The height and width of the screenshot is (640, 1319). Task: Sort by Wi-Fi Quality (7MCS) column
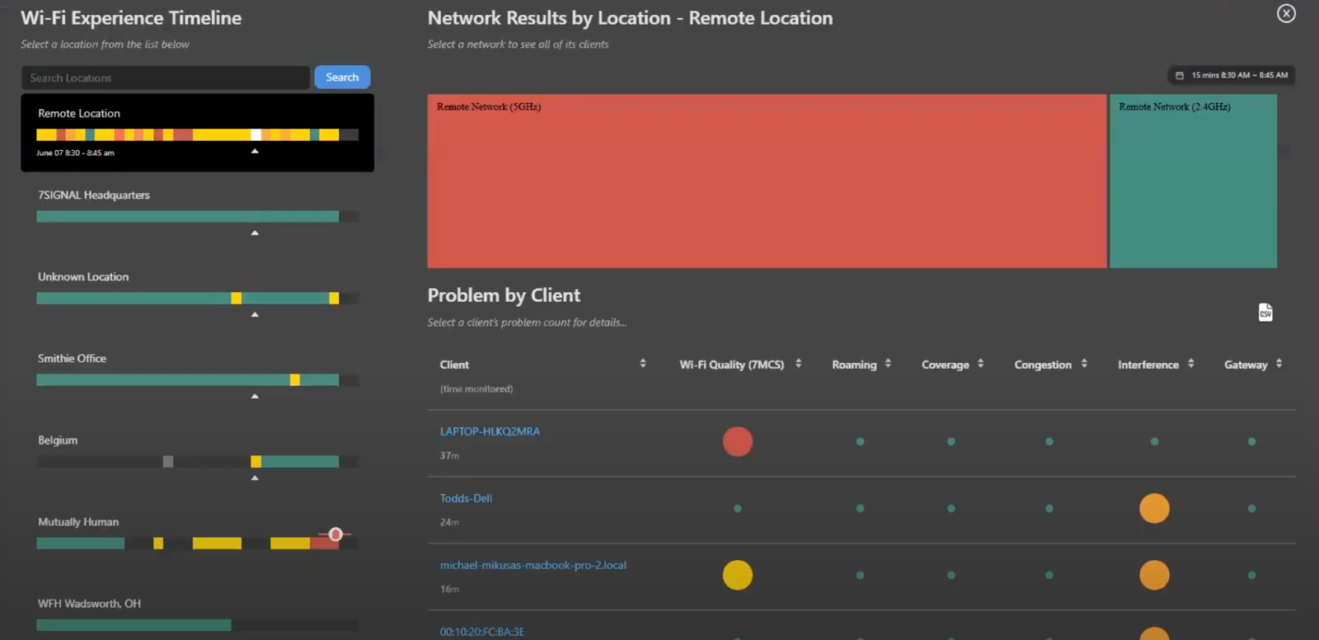(798, 364)
